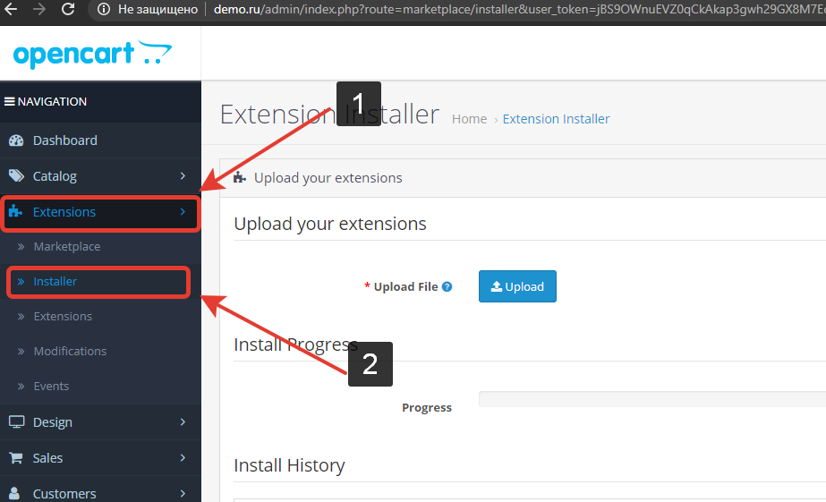Follow the Home breadcrumb link
This screenshot has height=502, width=826.
click(469, 119)
